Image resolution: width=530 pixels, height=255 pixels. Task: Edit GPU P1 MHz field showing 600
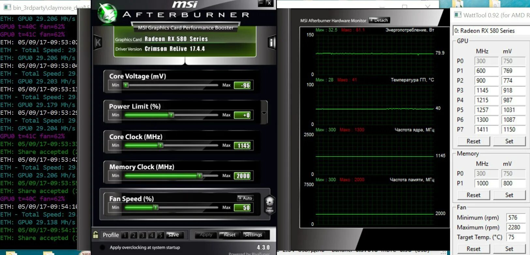487,71
